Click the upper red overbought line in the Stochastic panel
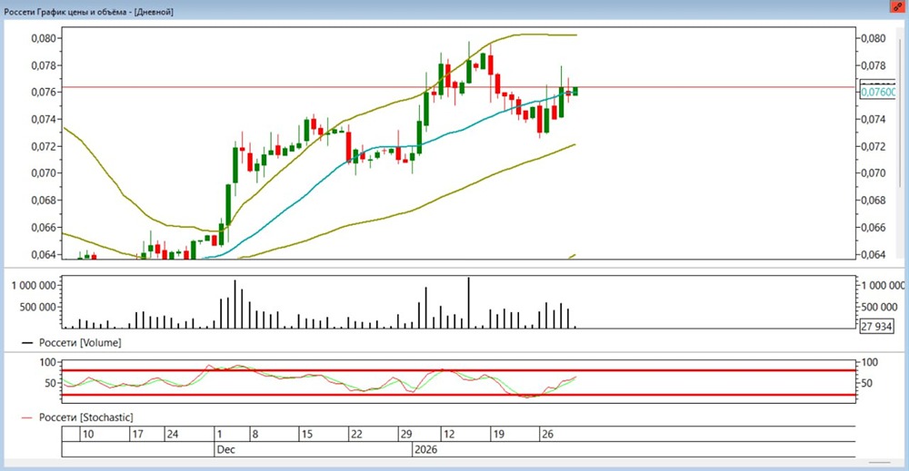This screenshot has height=471, width=909. point(458,370)
